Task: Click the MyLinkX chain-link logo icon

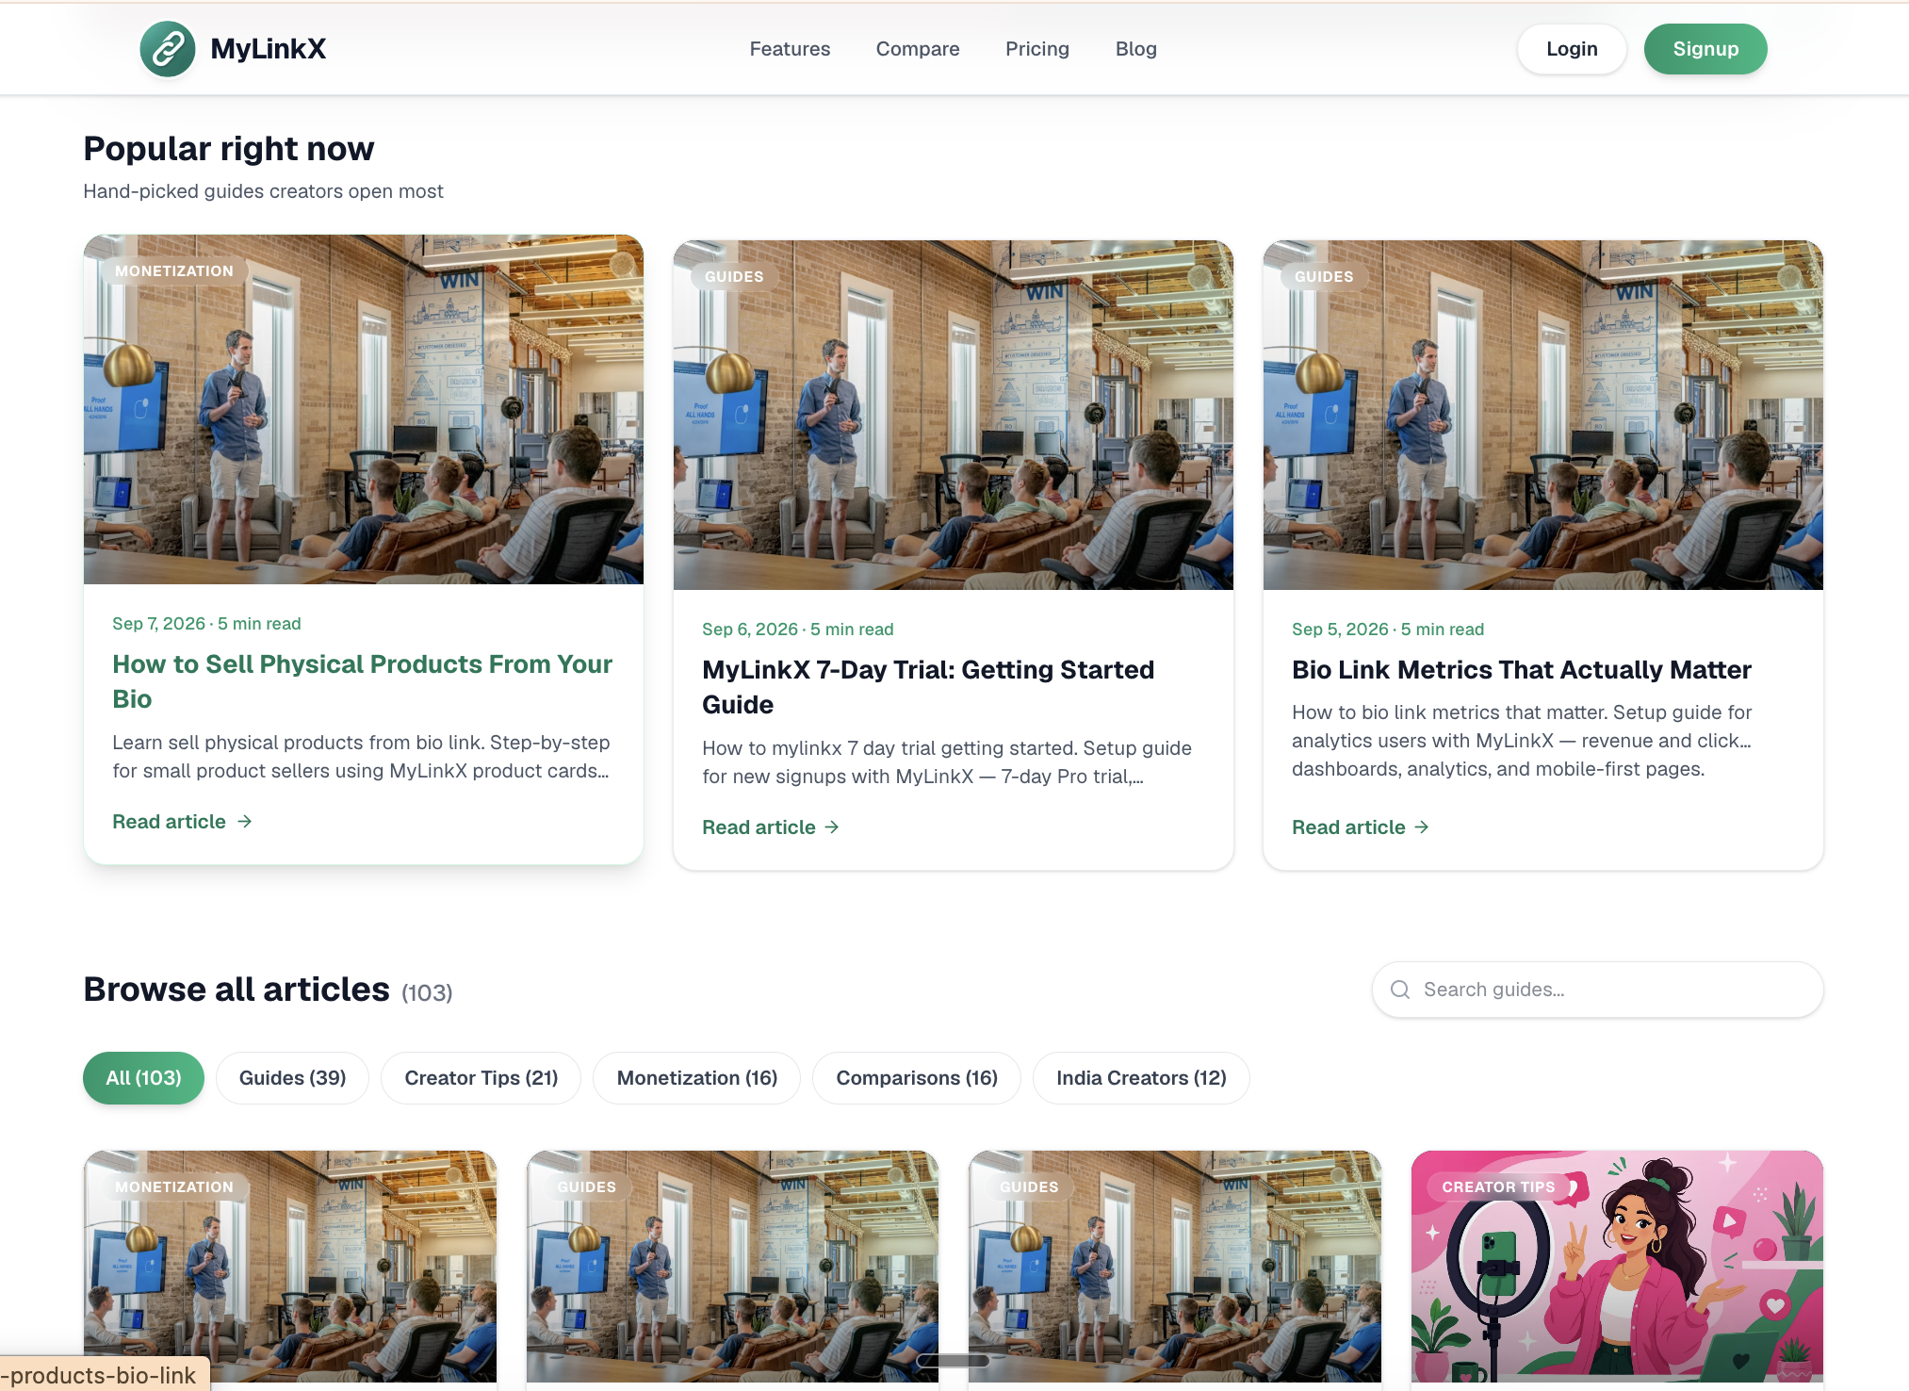Action: [x=168, y=49]
